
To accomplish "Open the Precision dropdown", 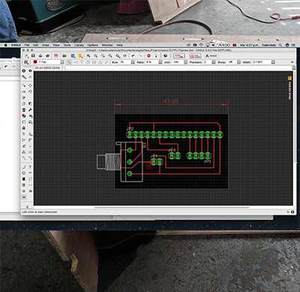I will (x=214, y=62).
